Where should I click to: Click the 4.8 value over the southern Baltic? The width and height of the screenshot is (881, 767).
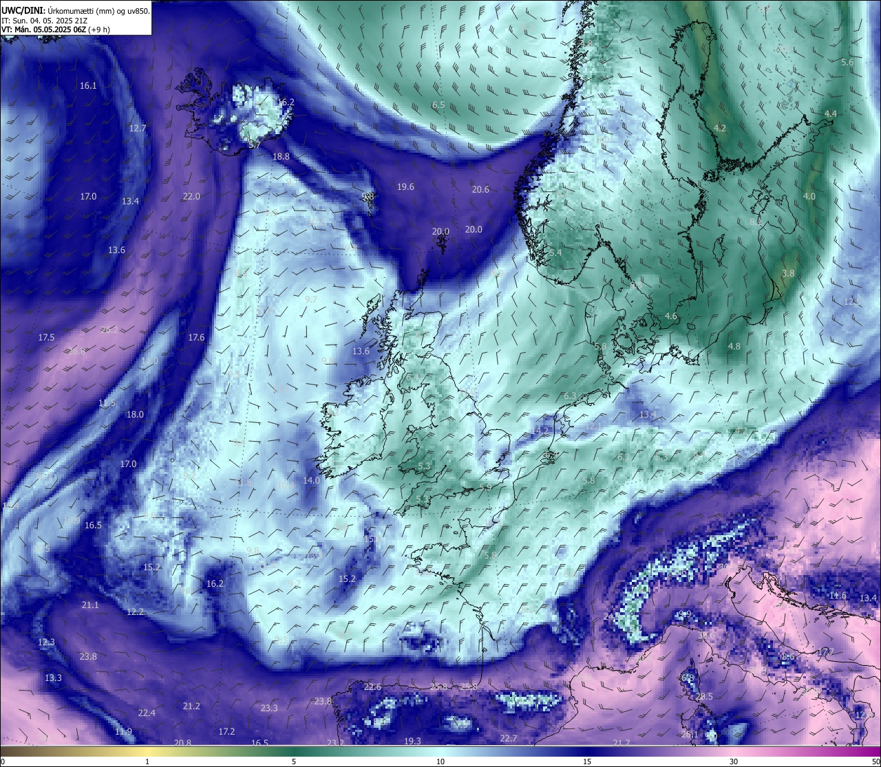coord(734,347)
